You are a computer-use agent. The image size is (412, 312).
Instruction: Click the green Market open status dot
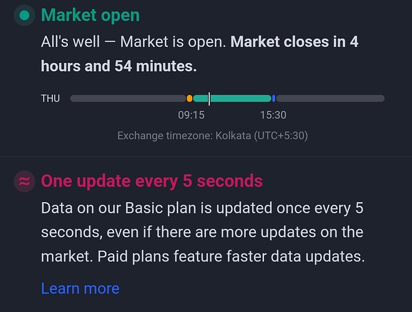tap(24, 15)
